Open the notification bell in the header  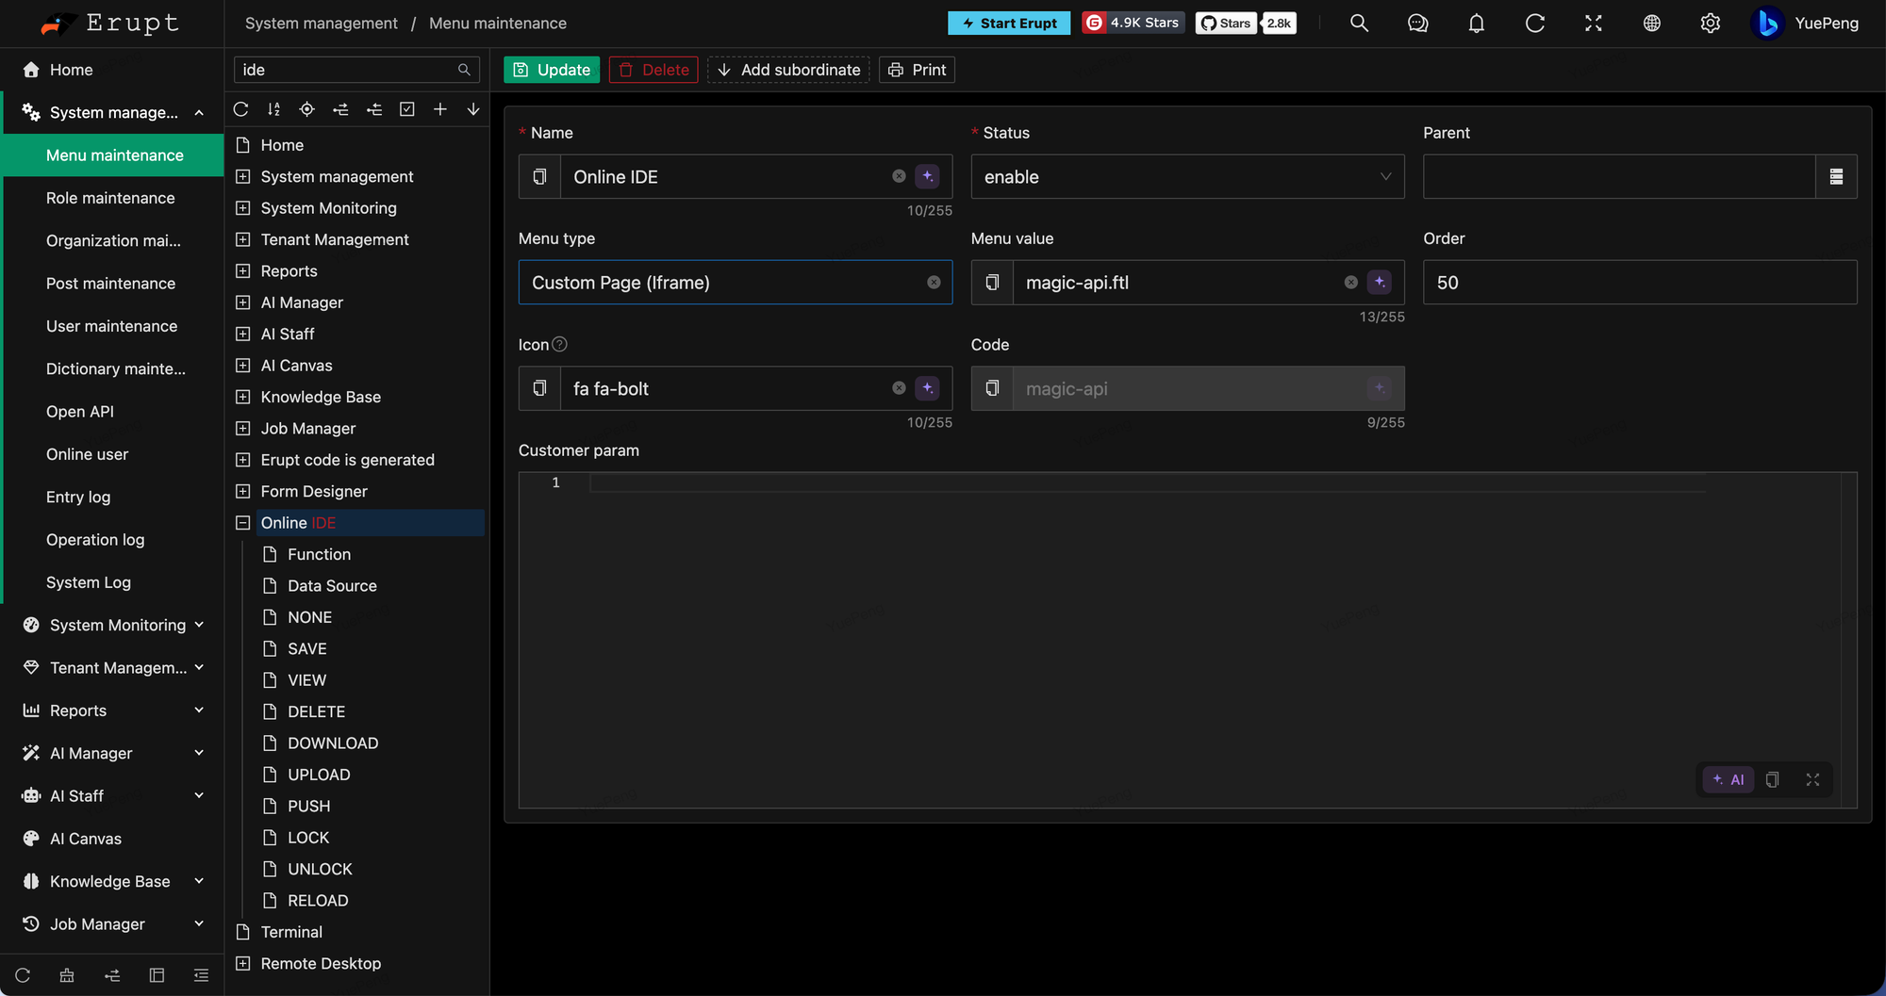point(1477,24)
